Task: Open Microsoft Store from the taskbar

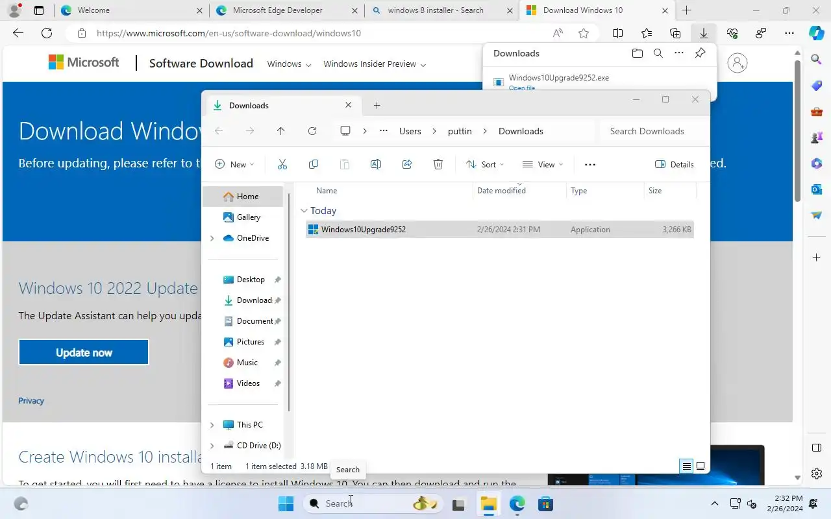Action: click(545, 503)
